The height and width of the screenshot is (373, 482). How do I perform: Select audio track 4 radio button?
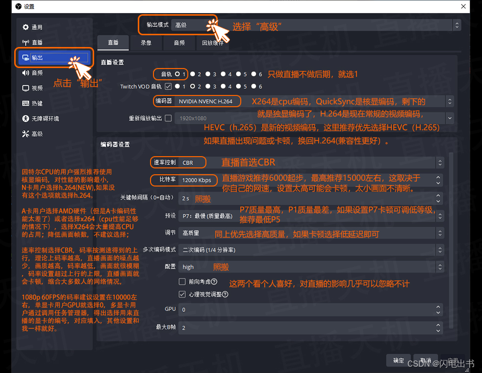tap(223, 74)
